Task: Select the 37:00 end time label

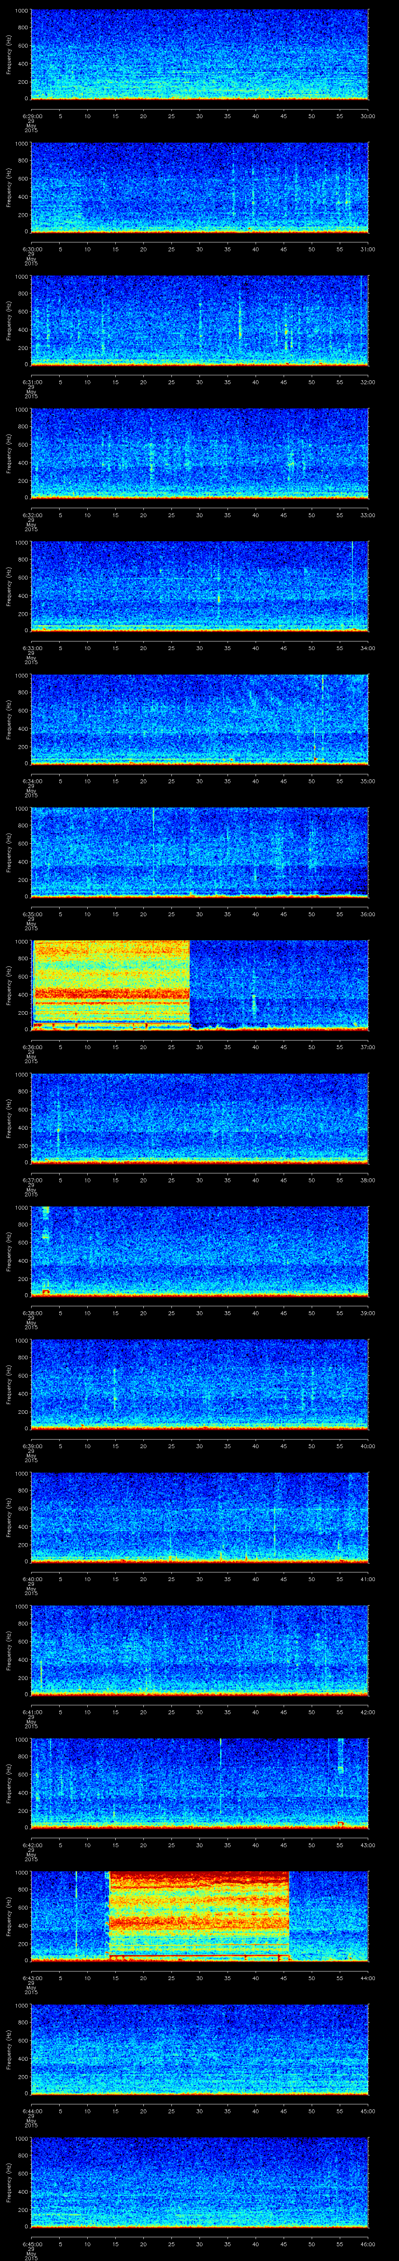Action: [x=367, y=1046]
